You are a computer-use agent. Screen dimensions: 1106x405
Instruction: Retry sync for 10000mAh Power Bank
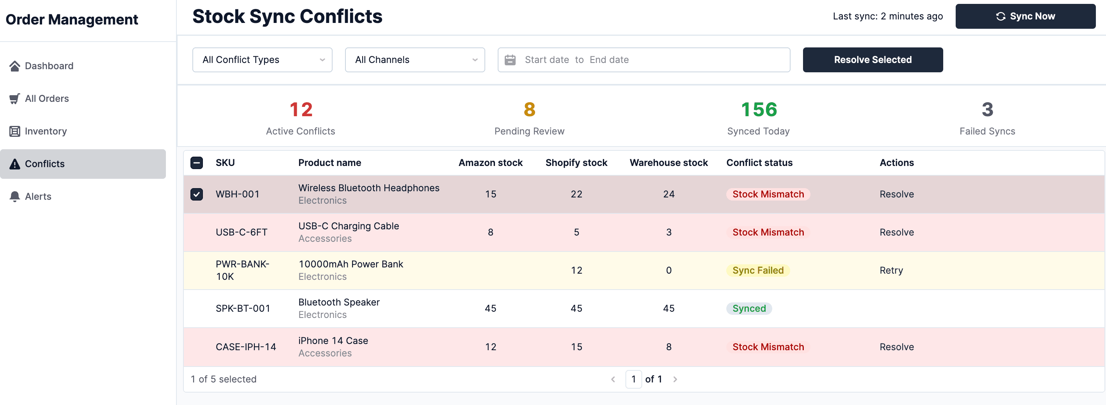(891, 271)
